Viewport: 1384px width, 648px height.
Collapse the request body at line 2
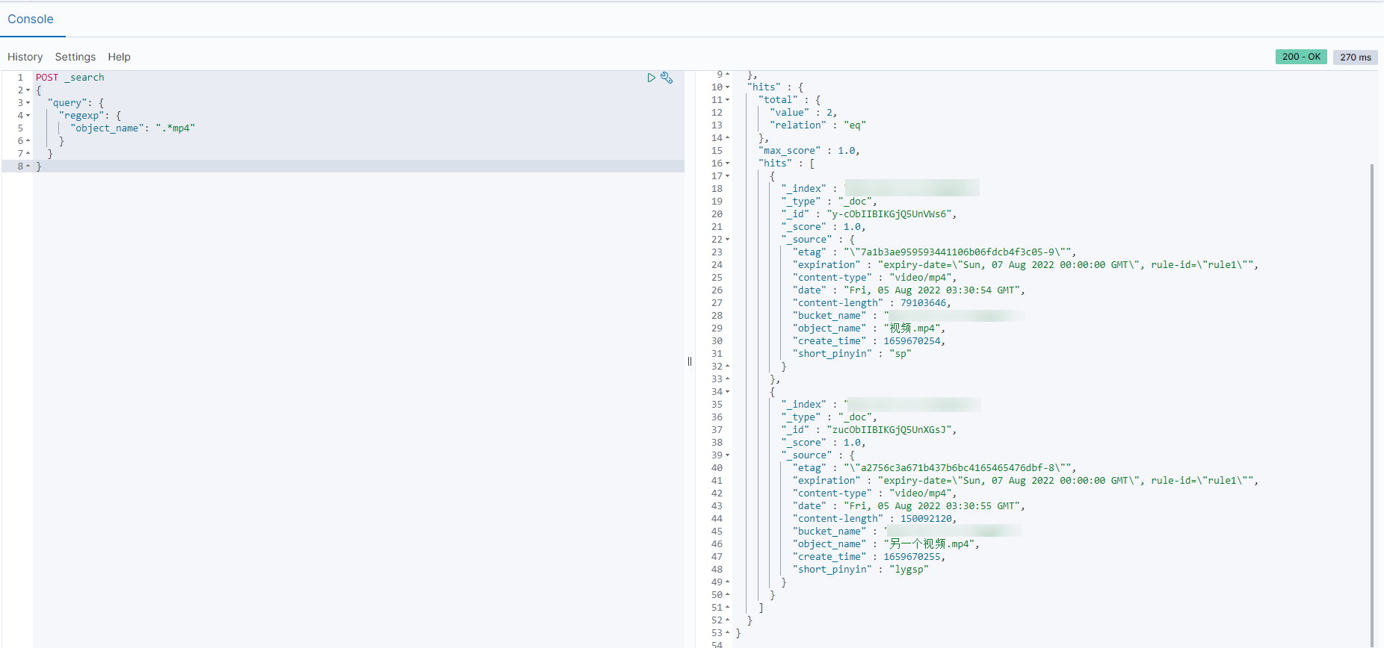point(28,90)
